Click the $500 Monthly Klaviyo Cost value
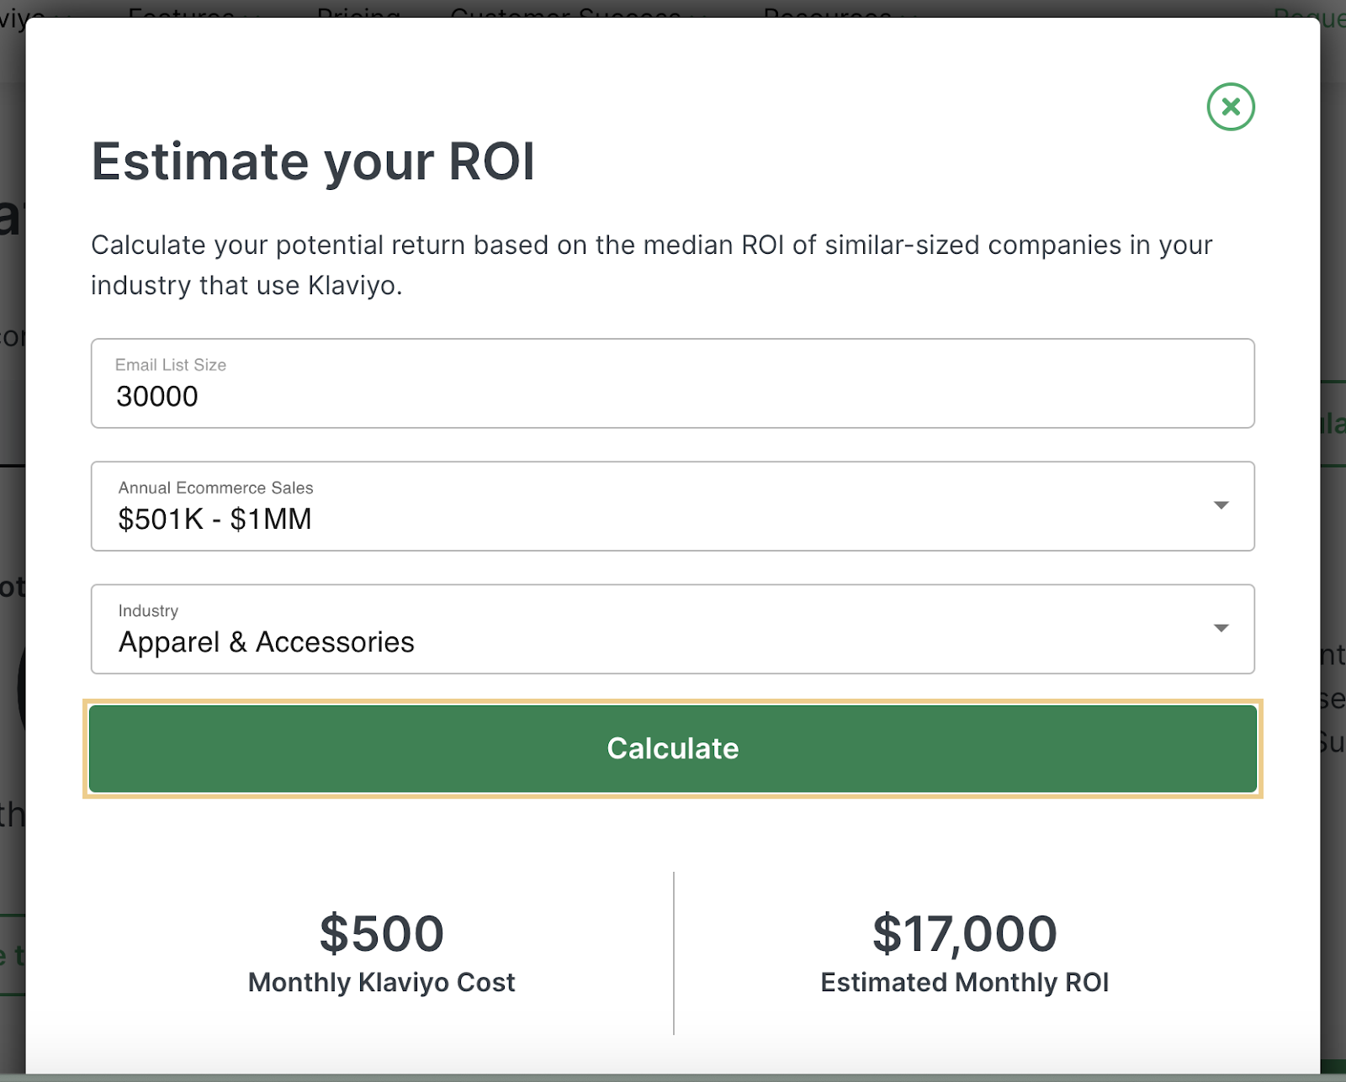 tap(382, 933)
